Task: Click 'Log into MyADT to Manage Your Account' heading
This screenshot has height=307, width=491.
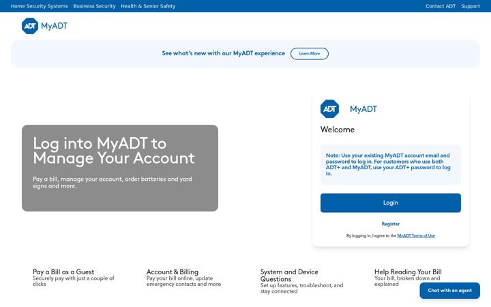Action: pyautogui.click(x=114, y=151)
